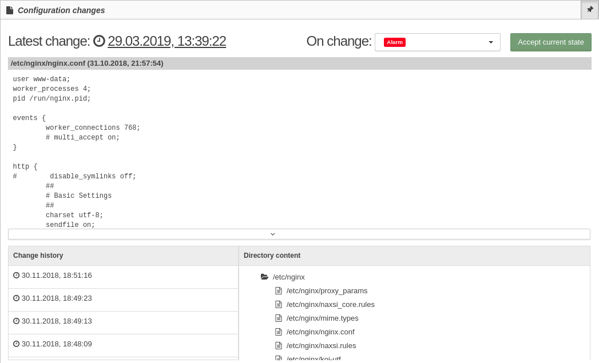This screenshot has height=363, width=599.
Task: Select the 30.11.2018, 18:48:09 history entry
Action: point(124,344)
